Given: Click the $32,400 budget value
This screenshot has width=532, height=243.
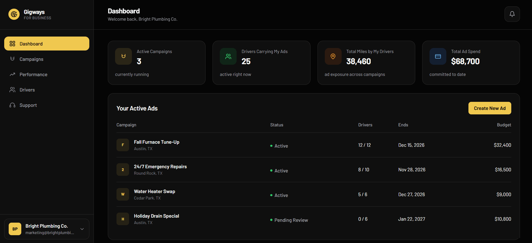Looking at the screenshot, I should (x=502, y=145).
